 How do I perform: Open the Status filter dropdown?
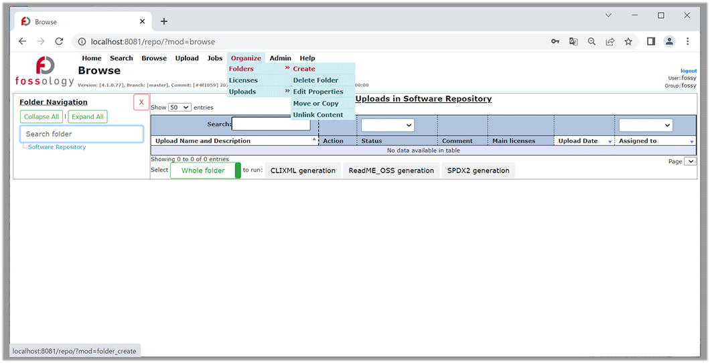(x=387, y=125)
